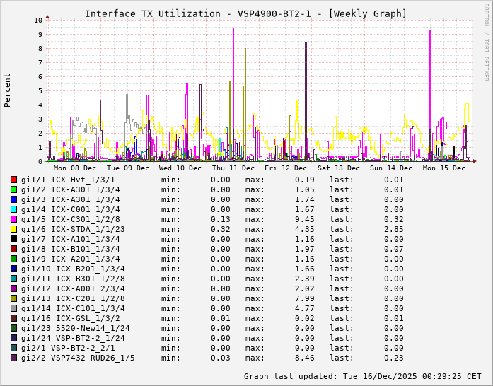Screen dimensions: 493x386
Task: Click the gray gi1/14 ICX-C101 legend swatch
Action: pos(13,308)
